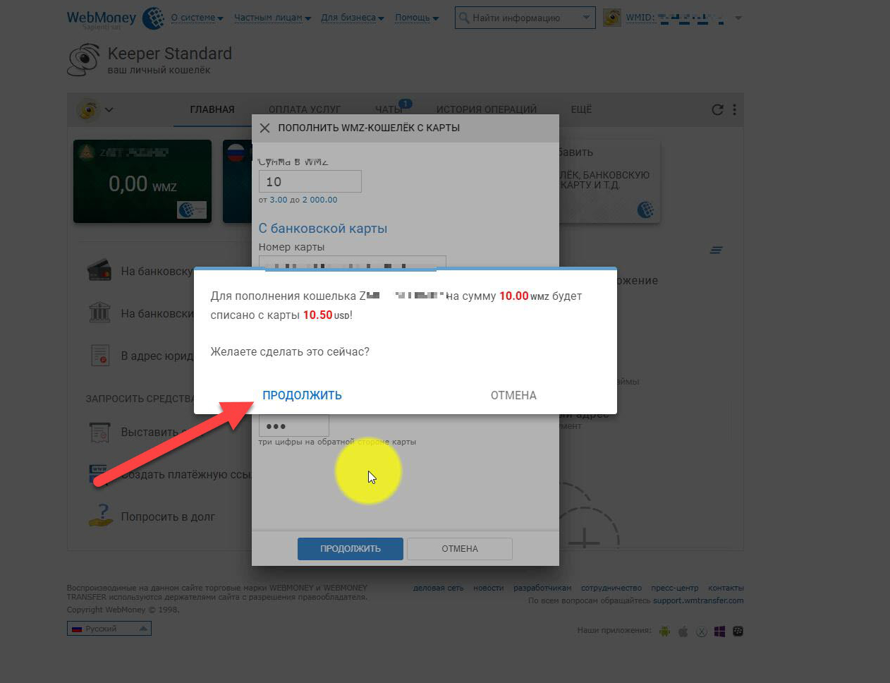Click the WebMoney globe logo
The width and height of the screenshot is (890, 683).
pos(153,18)
